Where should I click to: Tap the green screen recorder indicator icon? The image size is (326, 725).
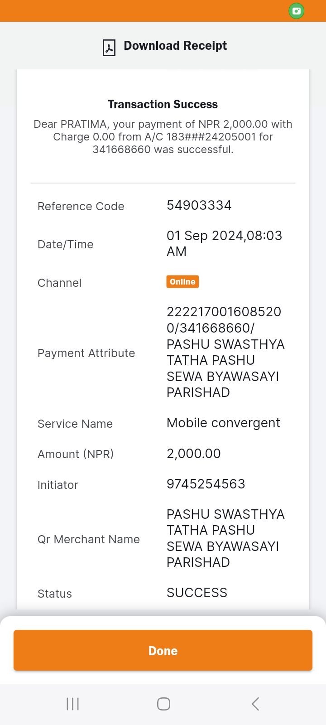(x=297, y=11)
